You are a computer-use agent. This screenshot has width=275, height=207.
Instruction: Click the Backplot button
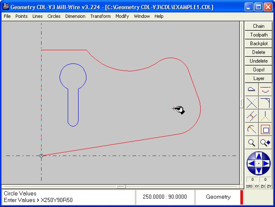pyautogui.click(x=258, y=44)
